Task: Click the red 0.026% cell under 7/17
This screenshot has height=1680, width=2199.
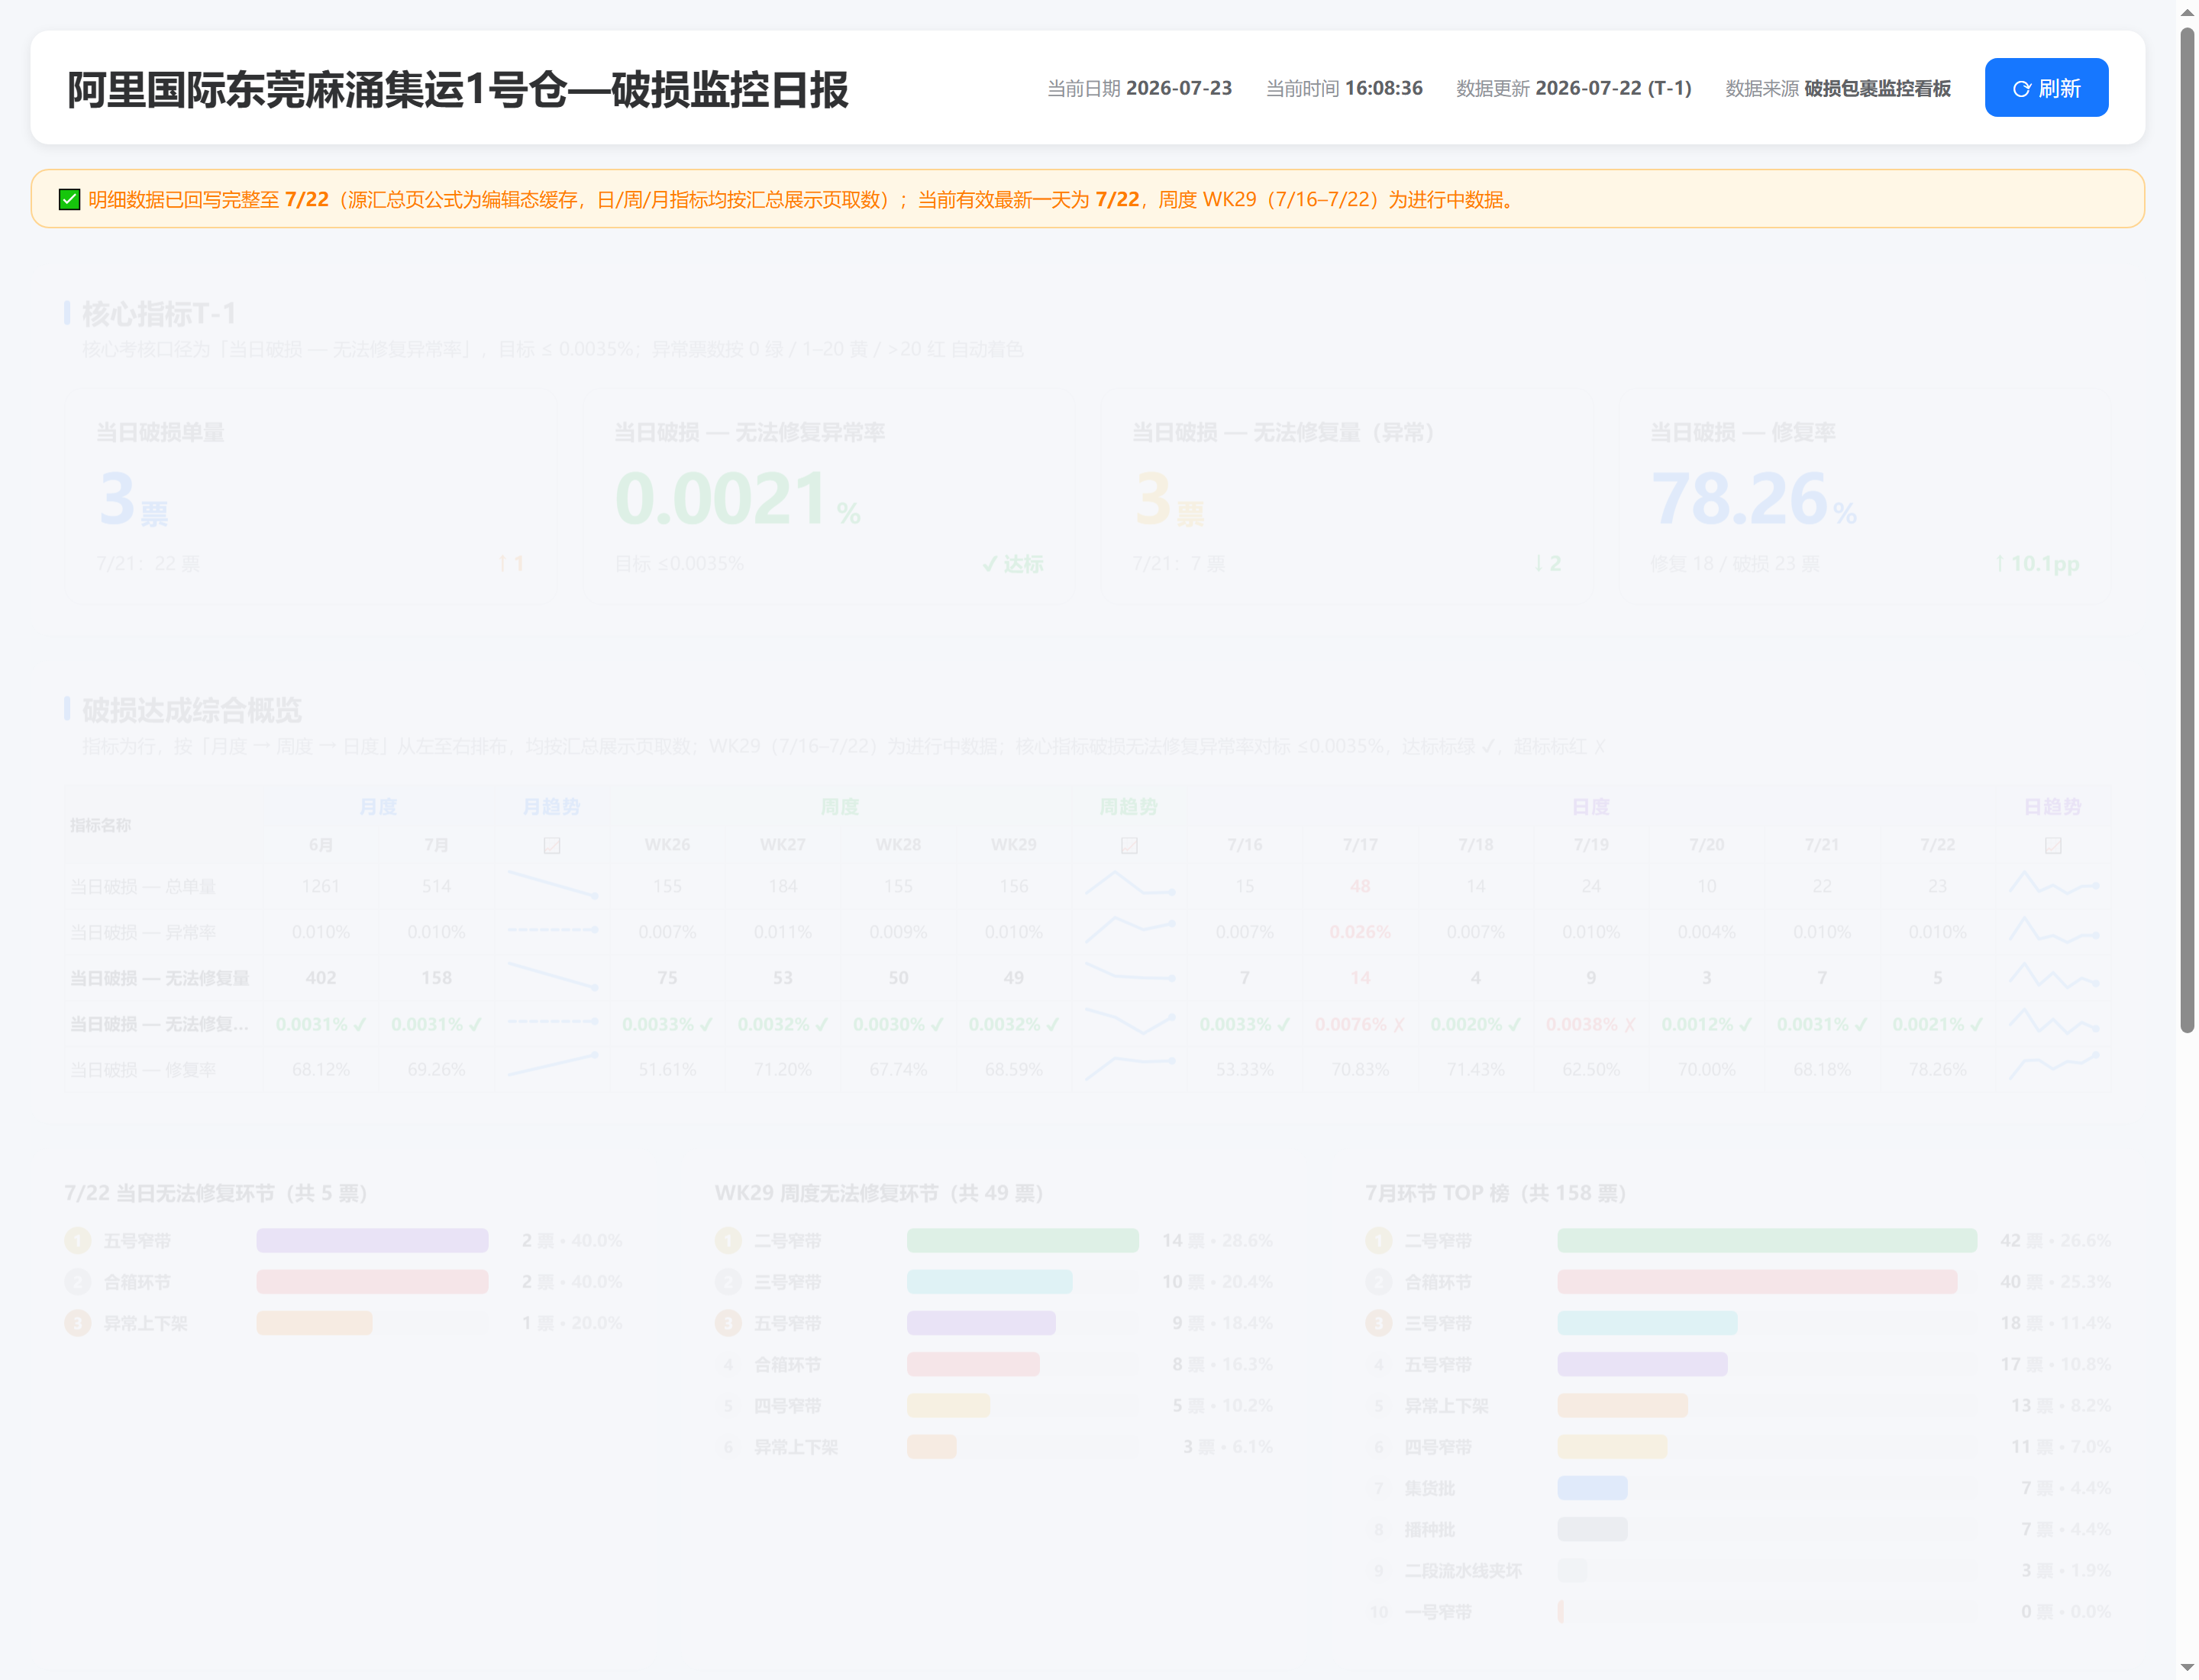Action: (x=1360, y=933)
